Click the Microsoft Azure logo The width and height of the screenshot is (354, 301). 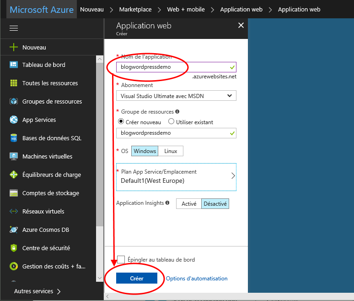click(x=42, y=10)
